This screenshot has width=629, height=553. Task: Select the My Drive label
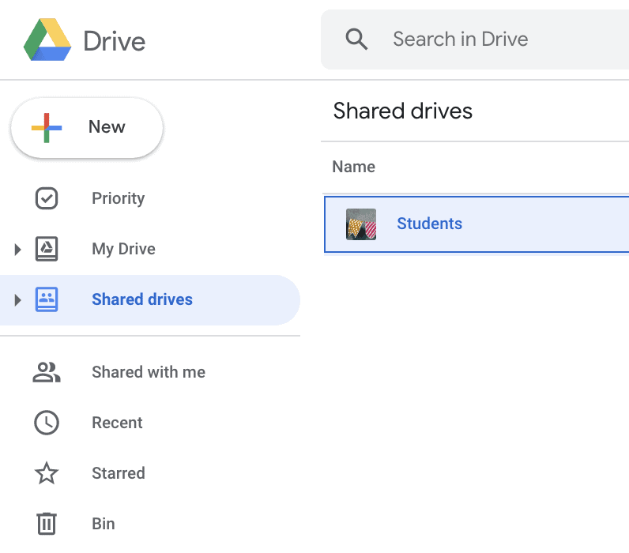click(123, 249)
